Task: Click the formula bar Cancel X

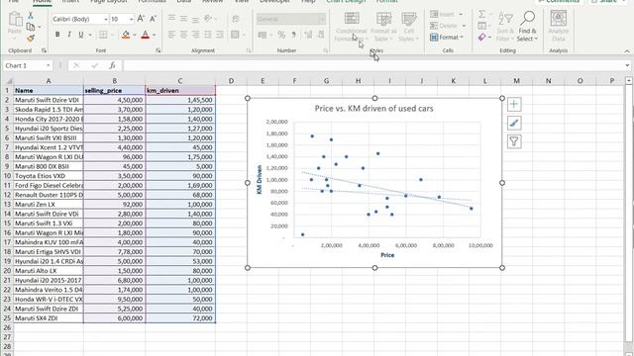Action: pyautogui.click(x=76, y=65)
